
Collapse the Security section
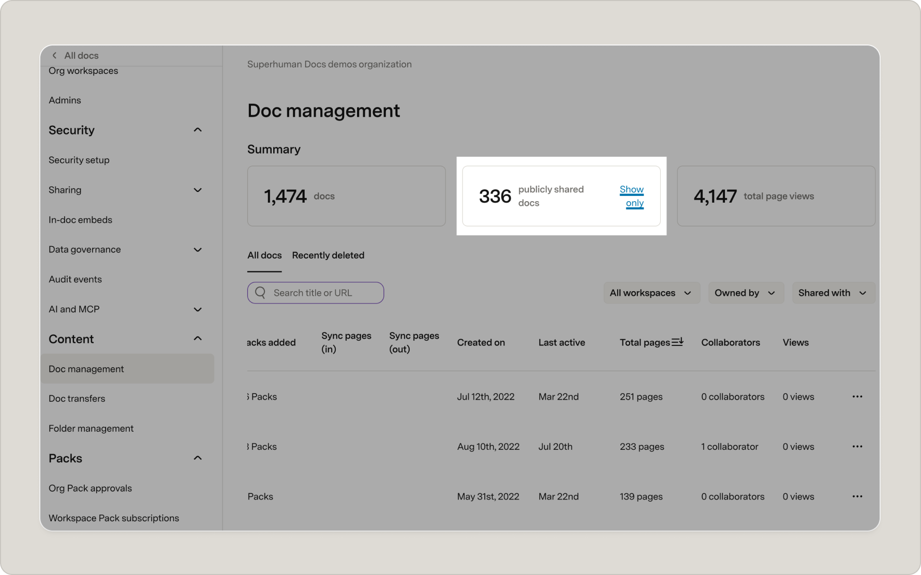click(x=198, y=130)
